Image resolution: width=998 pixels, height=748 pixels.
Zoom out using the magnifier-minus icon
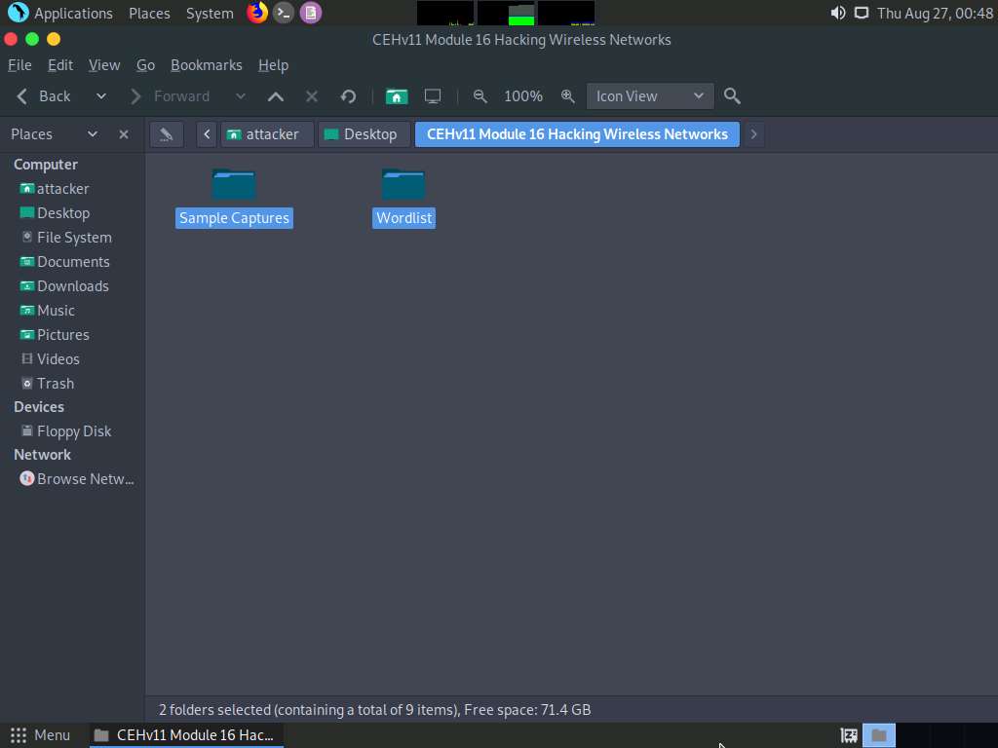pos(480,95)
